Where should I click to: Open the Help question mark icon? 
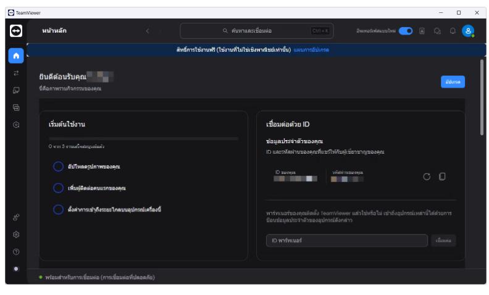tap(16, 252)
